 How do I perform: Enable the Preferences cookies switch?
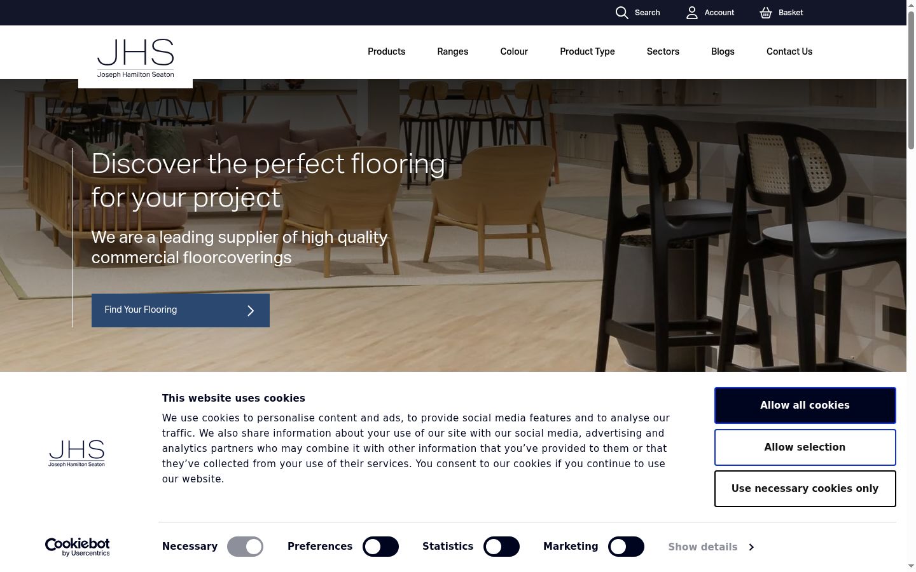click(x=380, y=547)
